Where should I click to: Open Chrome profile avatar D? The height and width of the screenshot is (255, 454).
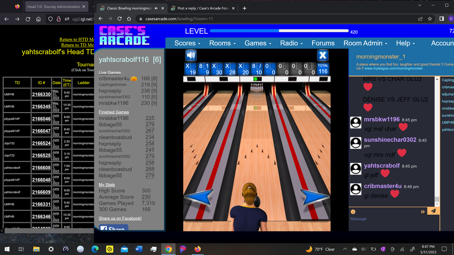point(451,19)
